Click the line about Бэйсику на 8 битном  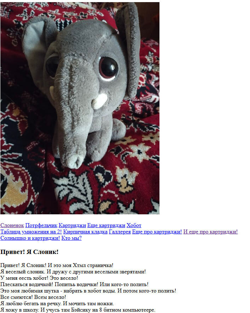click(78, 310)
